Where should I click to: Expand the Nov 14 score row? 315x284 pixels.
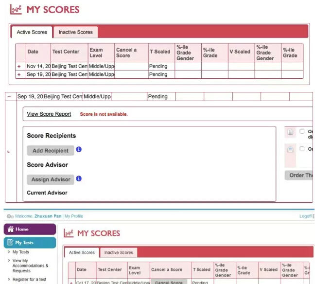click(19, 66)
